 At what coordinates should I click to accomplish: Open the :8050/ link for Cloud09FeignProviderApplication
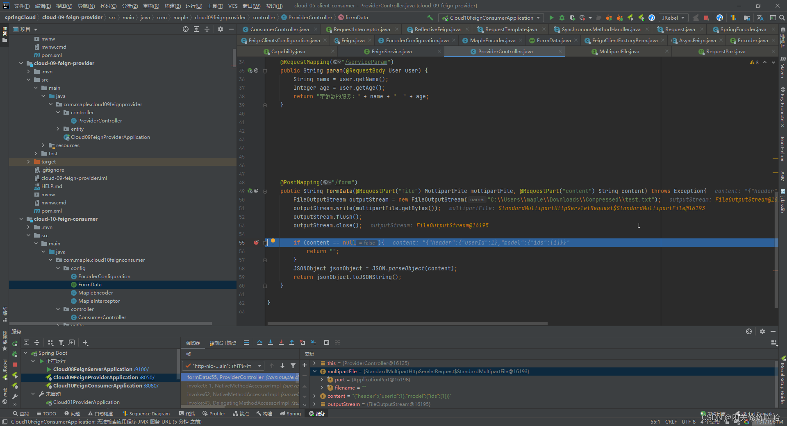pos(147,377)
